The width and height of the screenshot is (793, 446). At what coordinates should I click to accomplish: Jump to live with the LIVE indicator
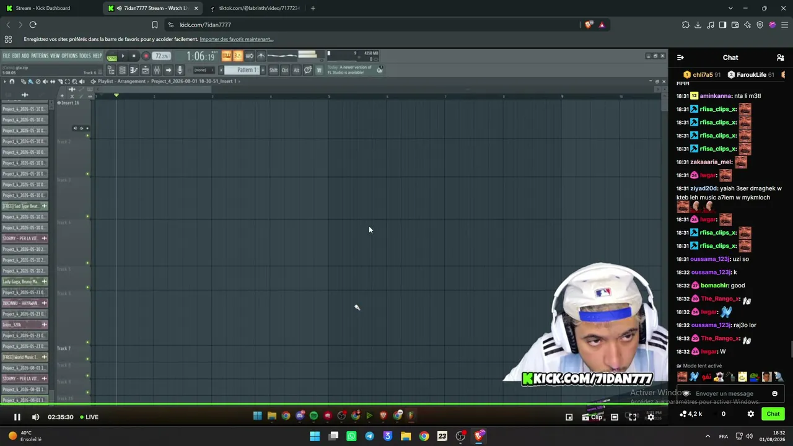click(89, 417)
